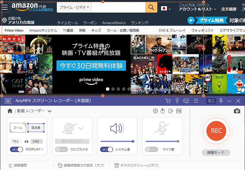The height and width of the screenshot is (170, 245).
Task: Expand the 動画 レコーダー mode dropdown
Action: [x=50, y=111]
